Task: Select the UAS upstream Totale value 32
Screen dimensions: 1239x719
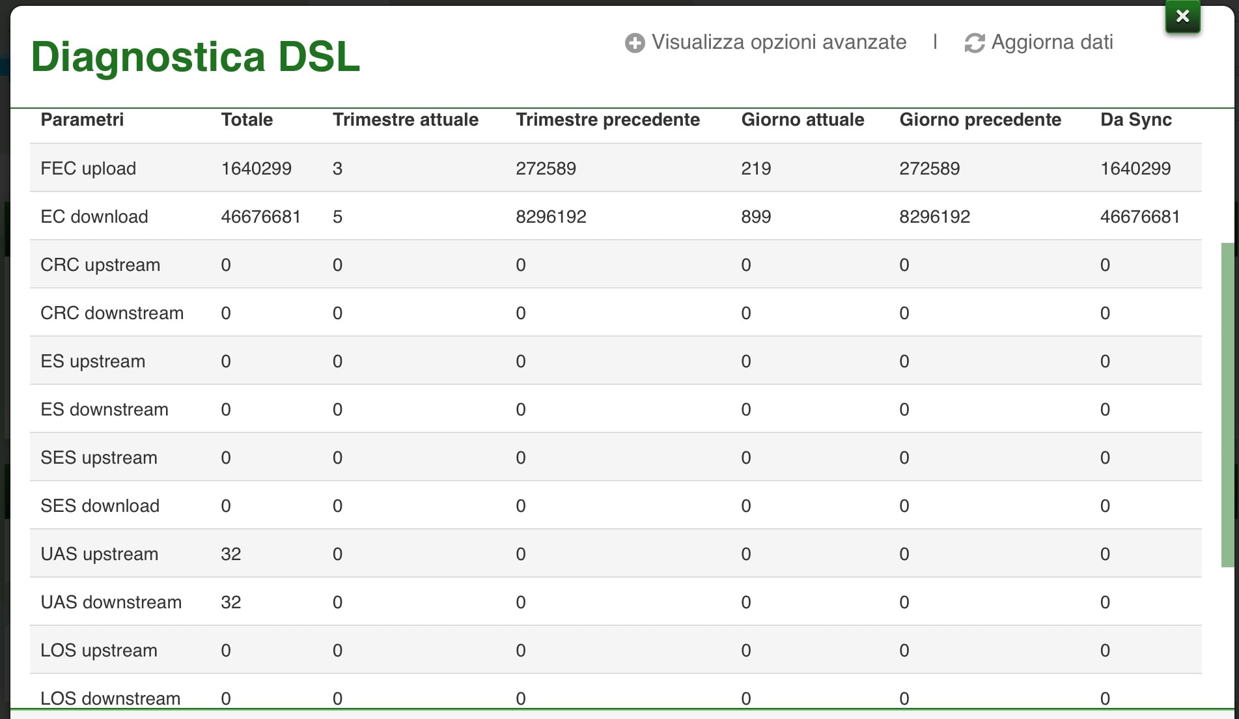Action: [x=231, y=554]
